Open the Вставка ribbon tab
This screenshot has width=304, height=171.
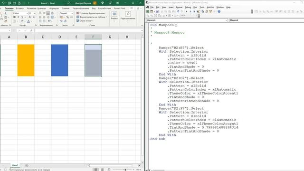tap(20, 9)
